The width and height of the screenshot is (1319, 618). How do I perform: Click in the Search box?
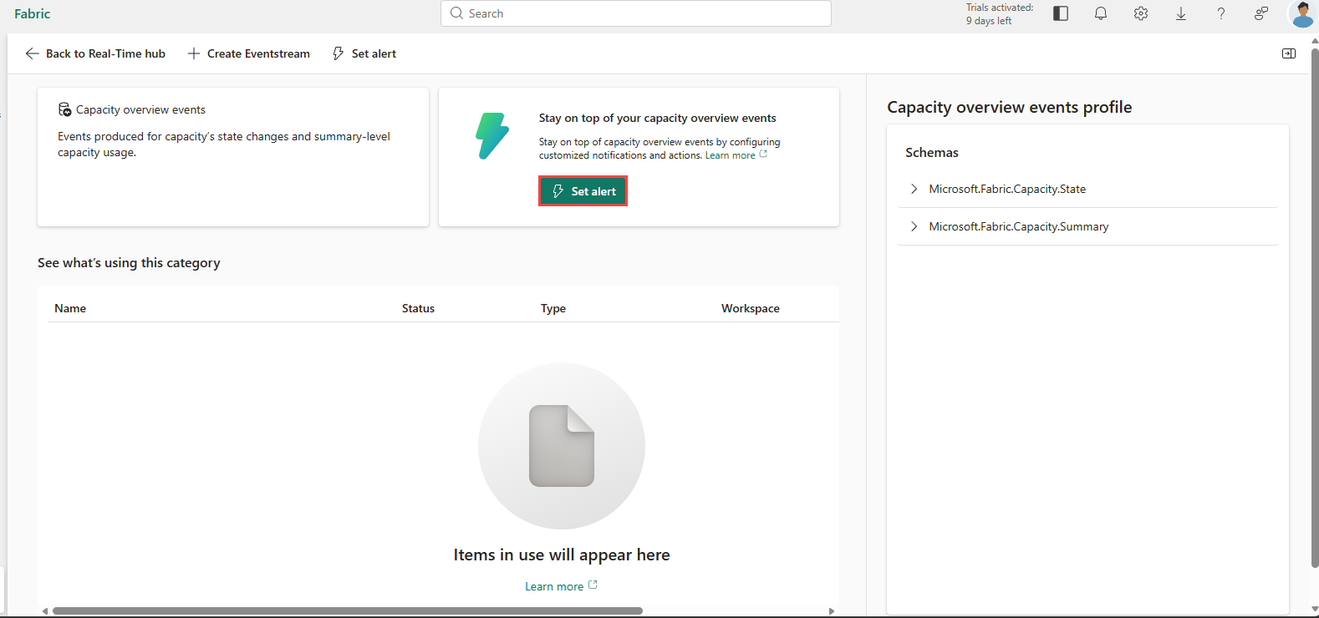pos(636,13)
